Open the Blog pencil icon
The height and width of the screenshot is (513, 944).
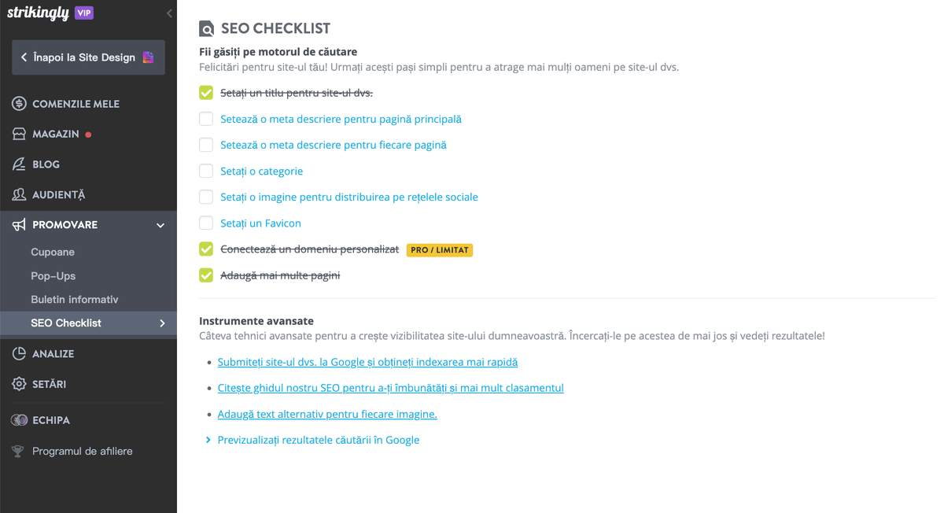pos(17,164)
